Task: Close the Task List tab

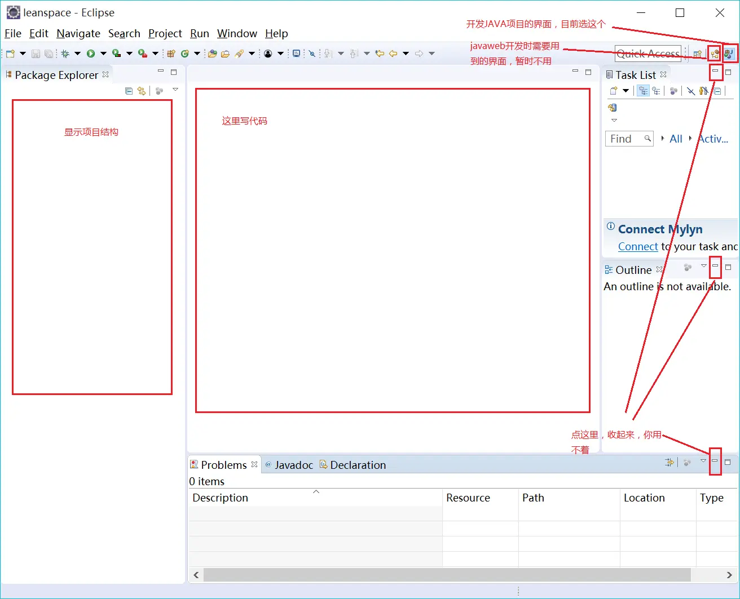Action: tap(663, 74)
